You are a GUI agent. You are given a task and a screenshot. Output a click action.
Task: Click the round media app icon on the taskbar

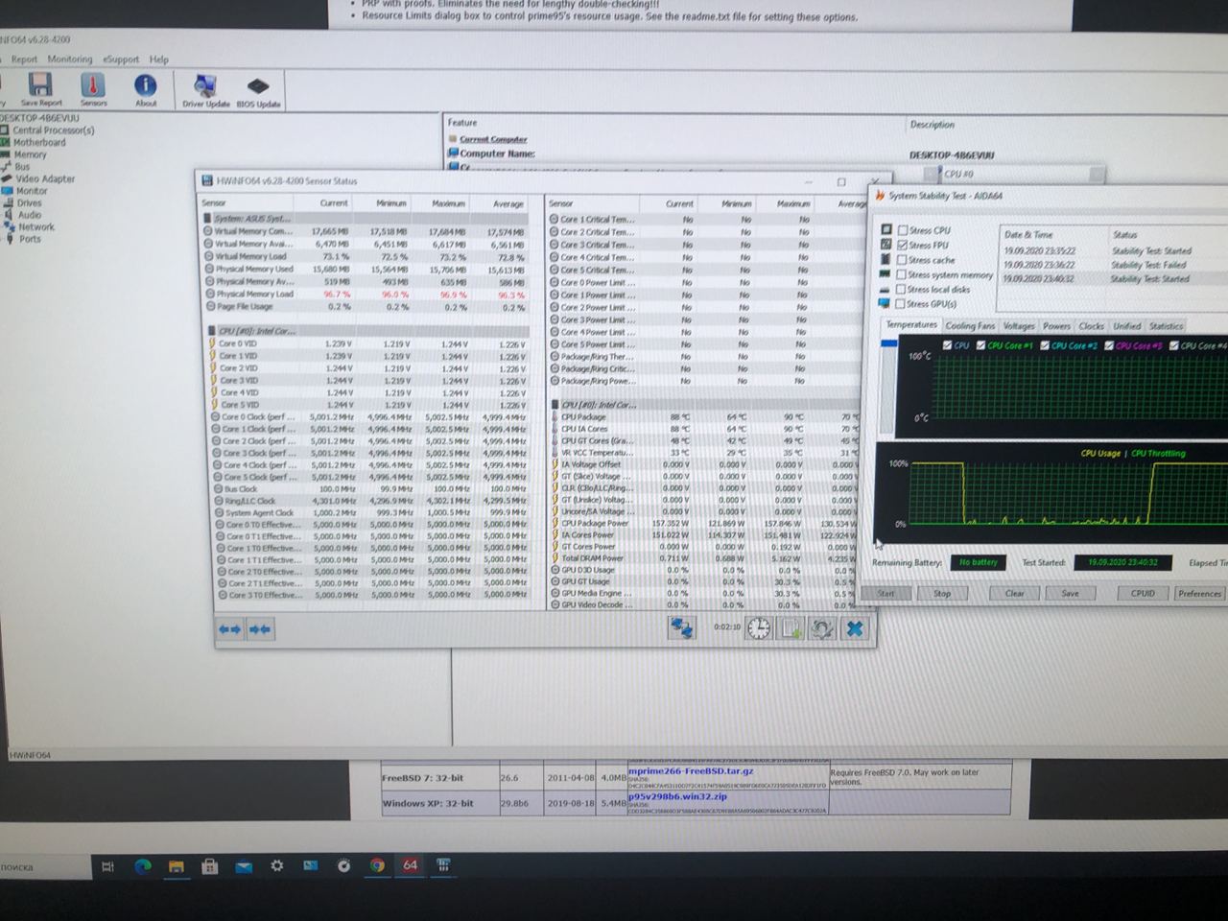pyautogui.click(x=343, y=865)
